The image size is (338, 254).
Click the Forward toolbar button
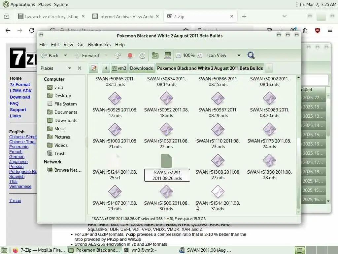point(87,56)
